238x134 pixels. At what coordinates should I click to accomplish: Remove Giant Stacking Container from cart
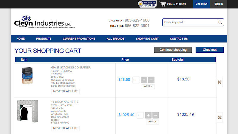(x=220, y=82)
